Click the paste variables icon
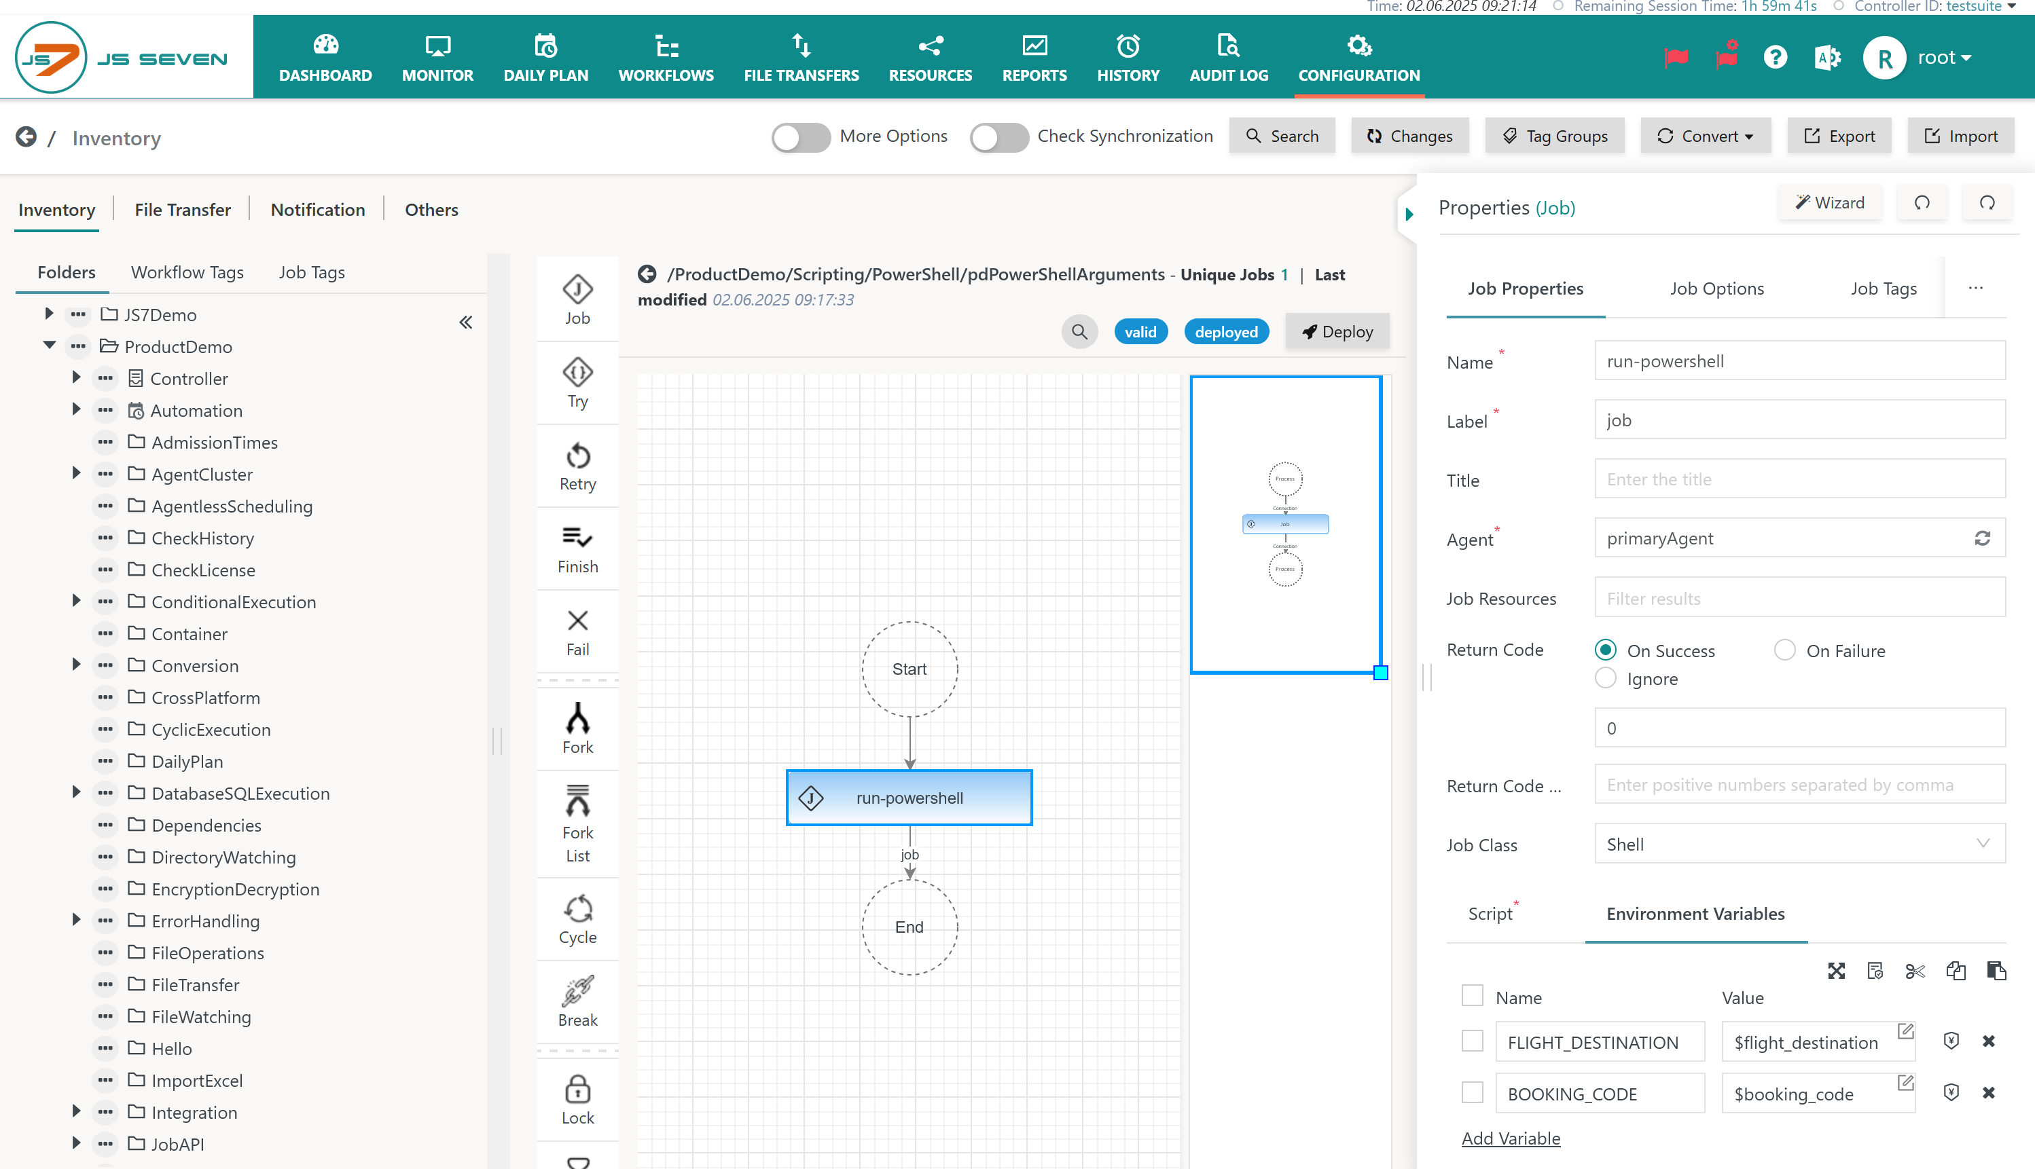 [1996, 971]
